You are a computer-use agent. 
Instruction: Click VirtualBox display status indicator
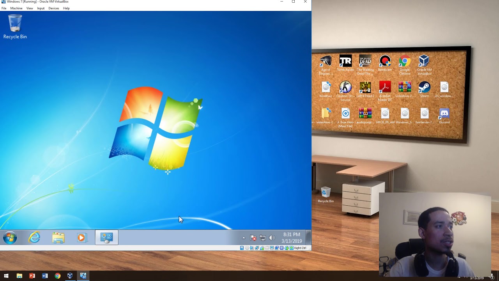pos(272,248)
